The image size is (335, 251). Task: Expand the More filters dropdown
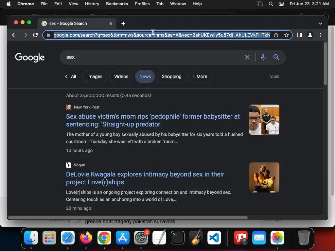pos(200,76)
